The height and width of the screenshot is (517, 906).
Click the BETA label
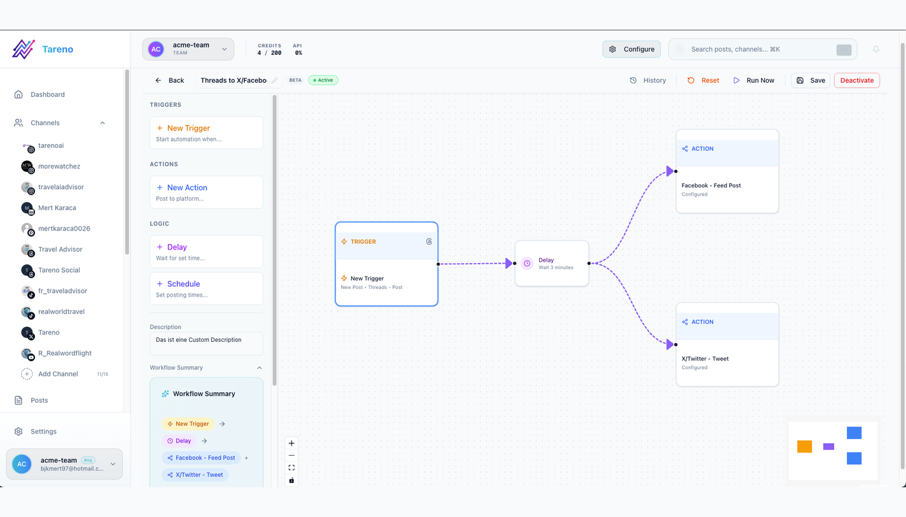tap(295, 80)
